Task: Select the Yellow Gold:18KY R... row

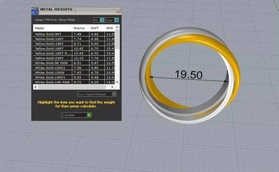Action: (74, 53)
